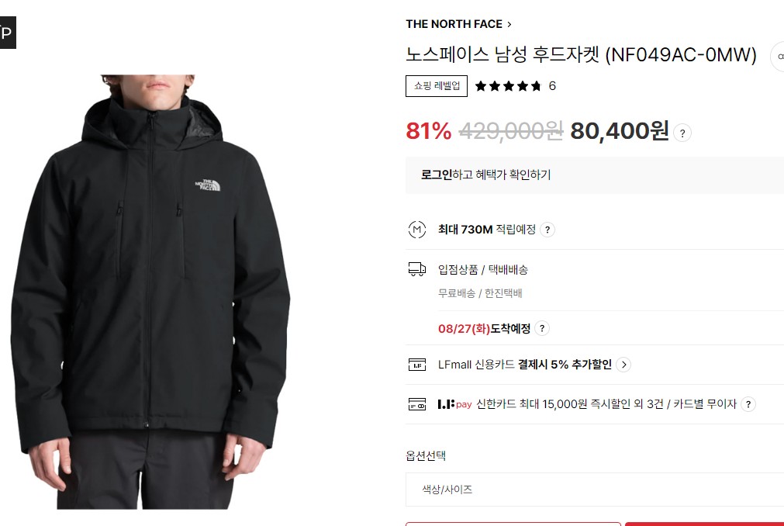Click the mileage M circle icon
784x526 pixels.
(x=417, y=230)
